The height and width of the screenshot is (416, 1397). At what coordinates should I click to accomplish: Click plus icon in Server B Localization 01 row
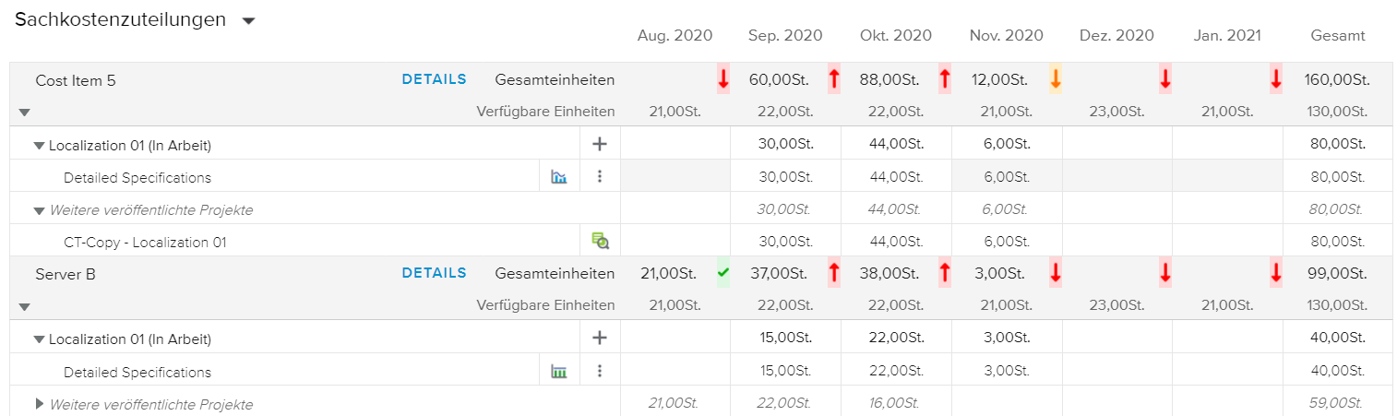click(600, 339)
